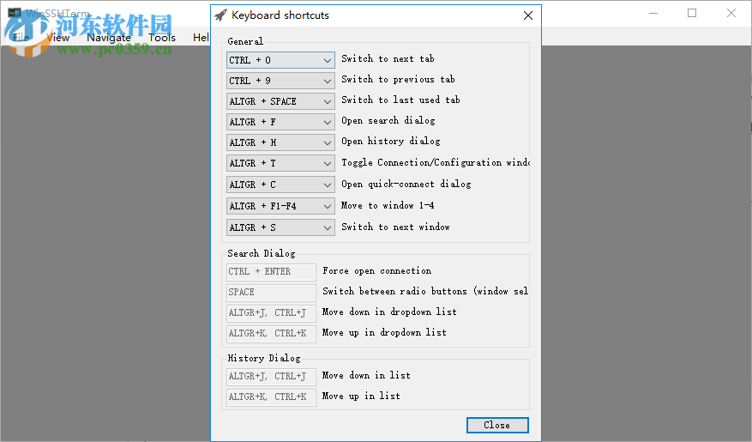
Task: Maximize the WinSSHTerm main window
Action: pyautogui.click(x=692, y=14)
